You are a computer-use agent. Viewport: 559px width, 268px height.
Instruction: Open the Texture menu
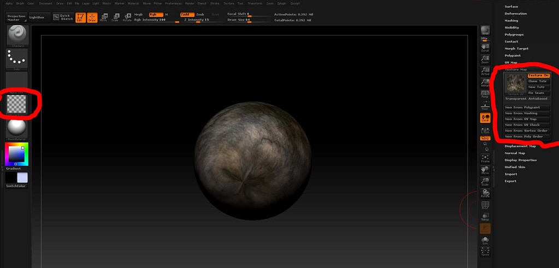228,3
